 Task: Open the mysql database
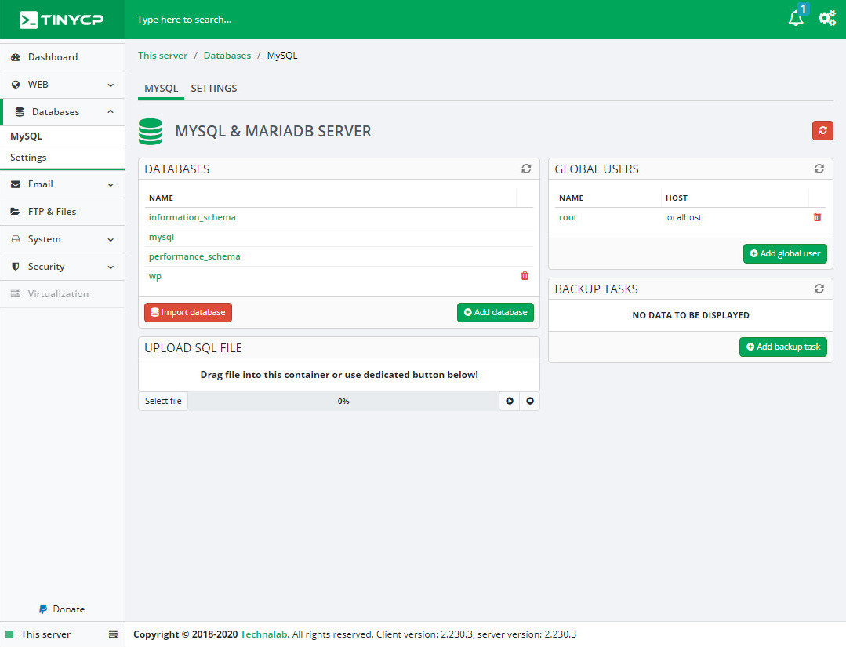point(162,237)
